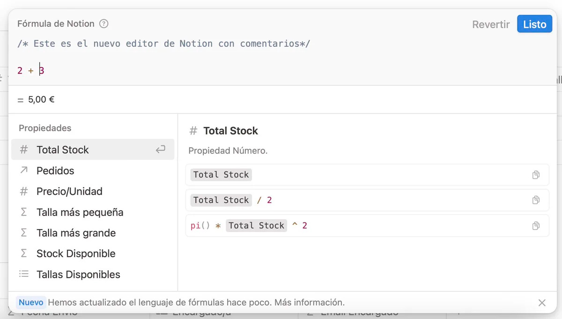Click the Fórmula de Notion title
This screenshot has width=562, height=319.
coord(56,24)
